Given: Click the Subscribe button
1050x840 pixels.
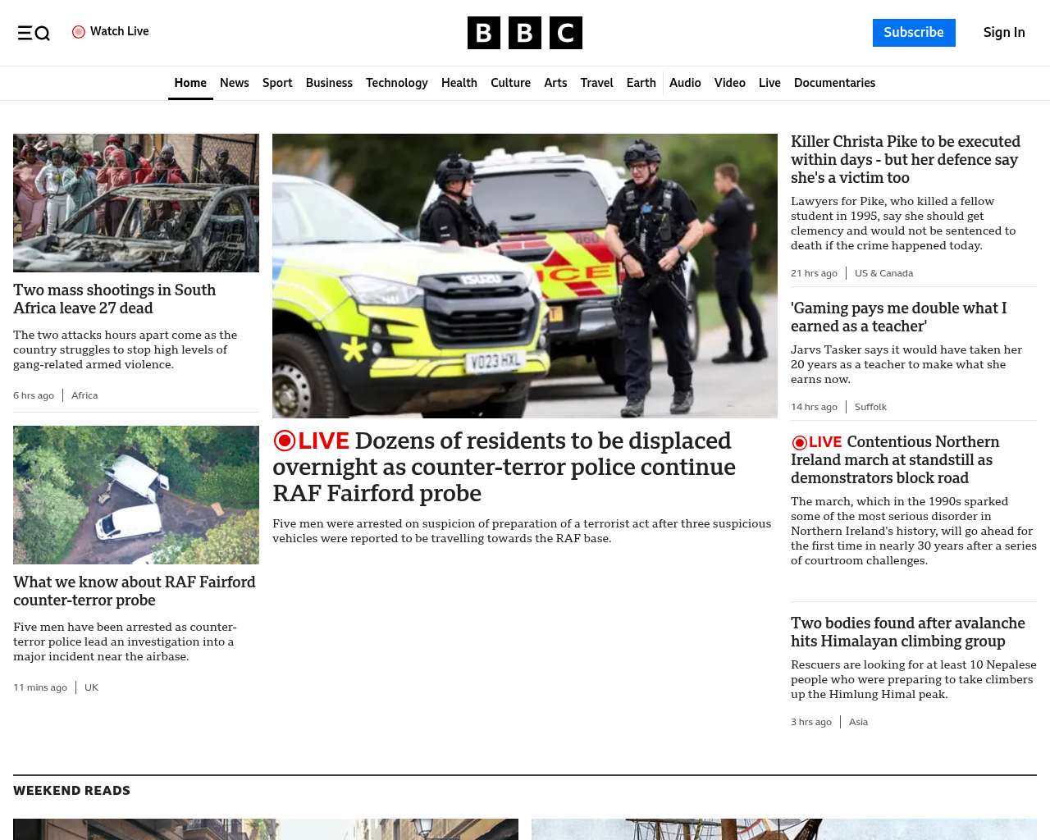Looking at the screenshot, I should [914, 33].
